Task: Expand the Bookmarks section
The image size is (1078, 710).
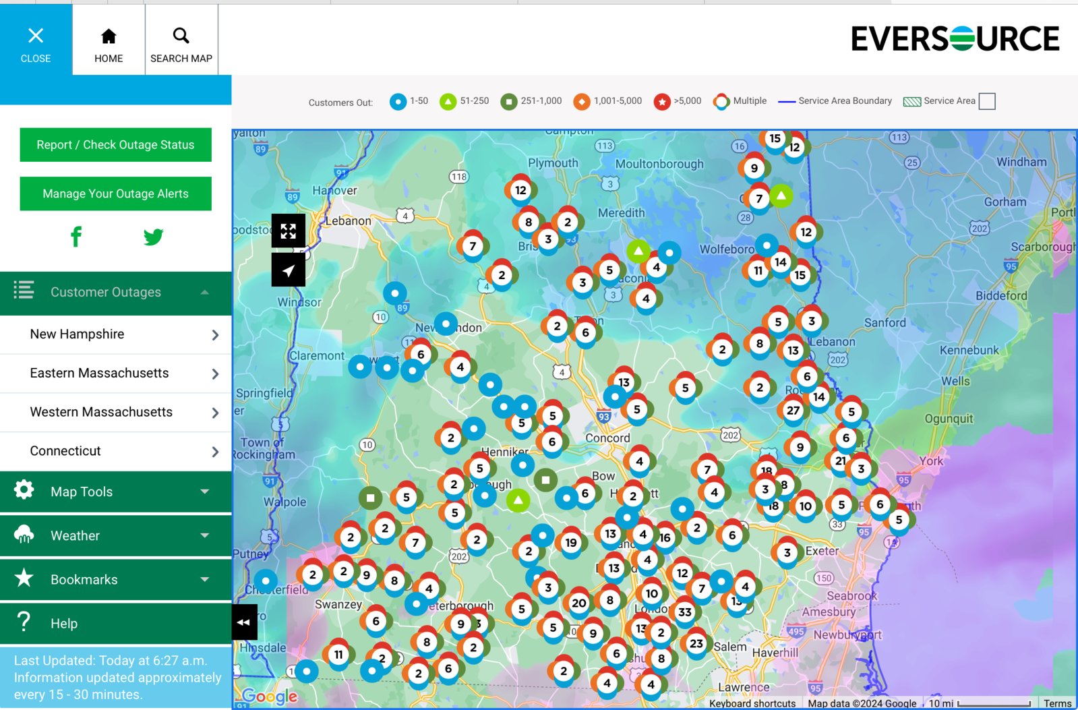Action: (x=116, y=580)
